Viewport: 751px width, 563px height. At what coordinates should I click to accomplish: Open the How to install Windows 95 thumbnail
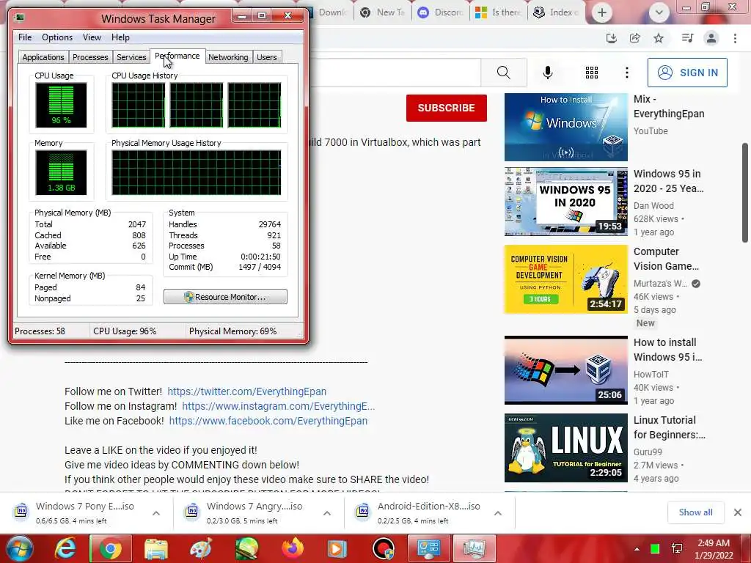[565, 370]
